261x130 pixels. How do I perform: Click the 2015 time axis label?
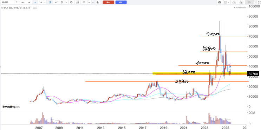(122, 128)
